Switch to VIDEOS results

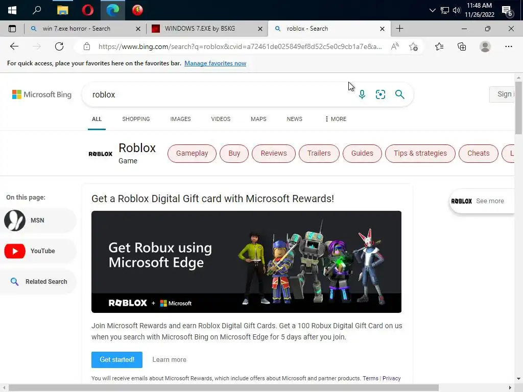click(x=221, y=119)
